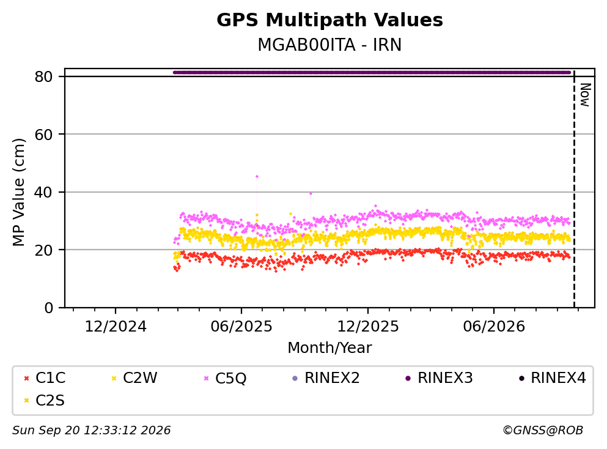Click the 'MP Value (cm)' axis label
This screenshot has width=607, height=449.
18,192
